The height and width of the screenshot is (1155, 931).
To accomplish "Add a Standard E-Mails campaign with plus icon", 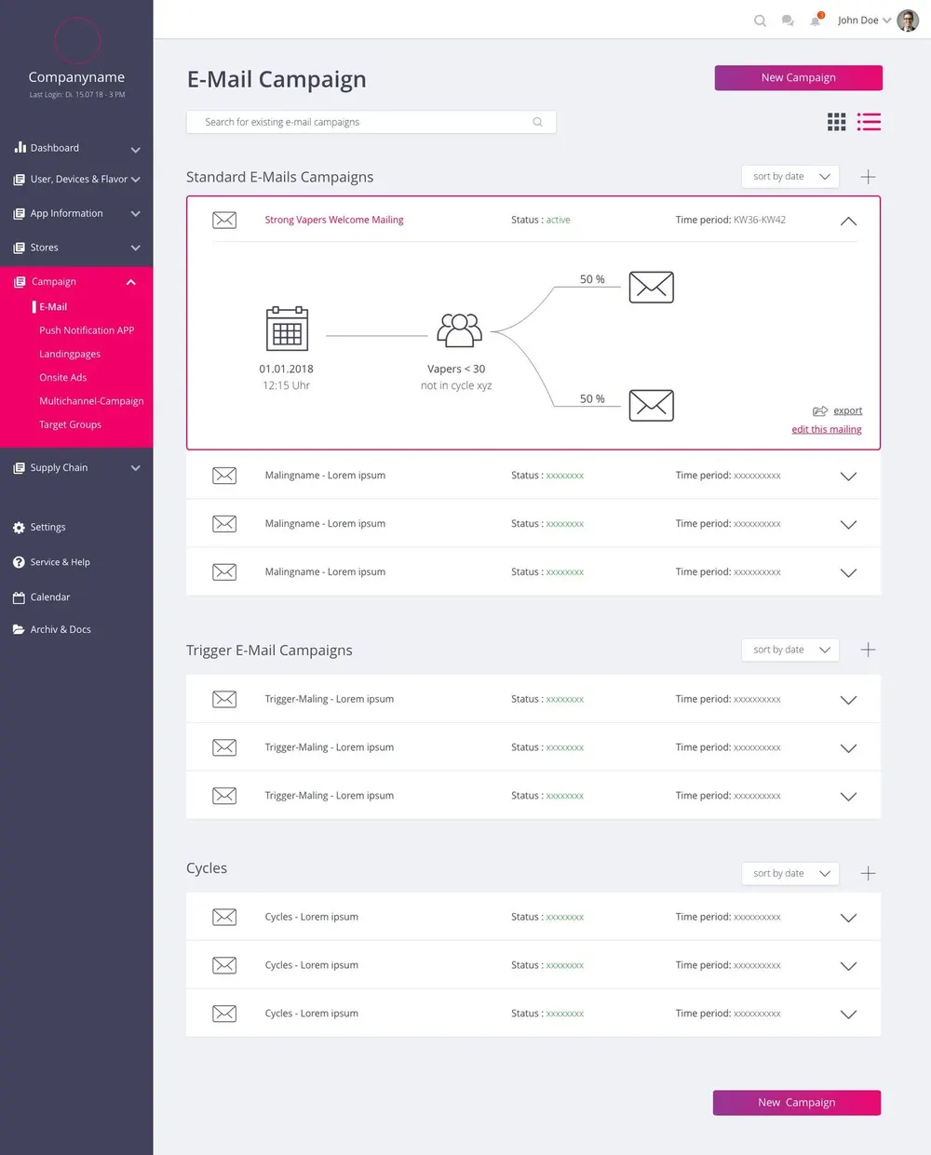I will [x=868, y=177].
